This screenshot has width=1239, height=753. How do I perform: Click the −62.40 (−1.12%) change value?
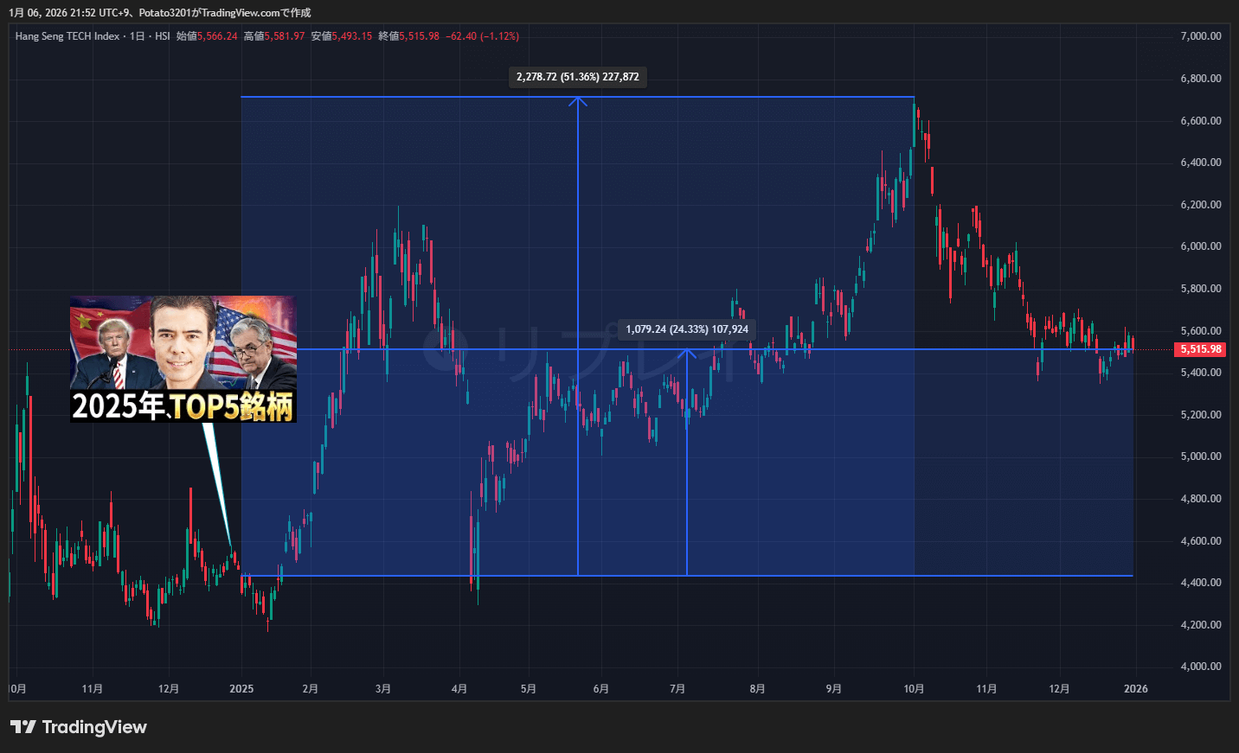coord(482,36)
